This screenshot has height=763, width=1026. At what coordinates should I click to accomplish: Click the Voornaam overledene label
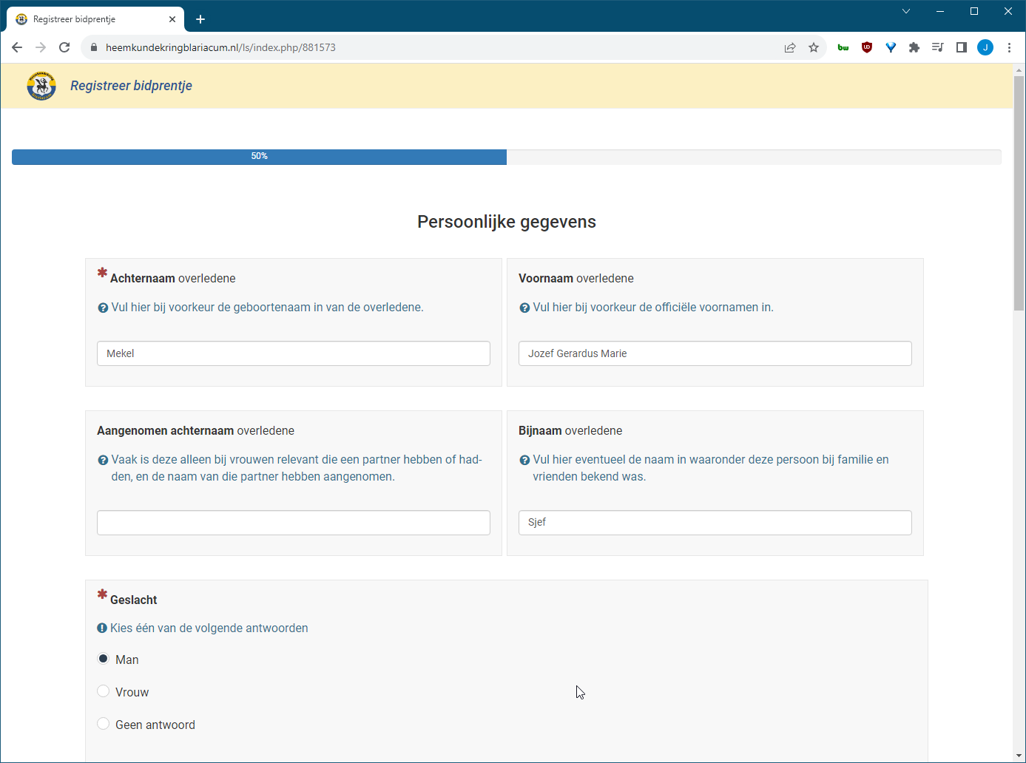pyautogui.click(x=576, y=279)
